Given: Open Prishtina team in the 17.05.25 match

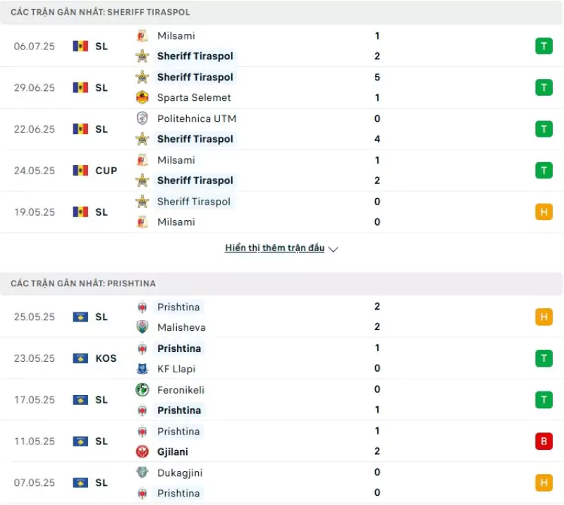Looking at the screenshot, I should [x=179, y=410].
